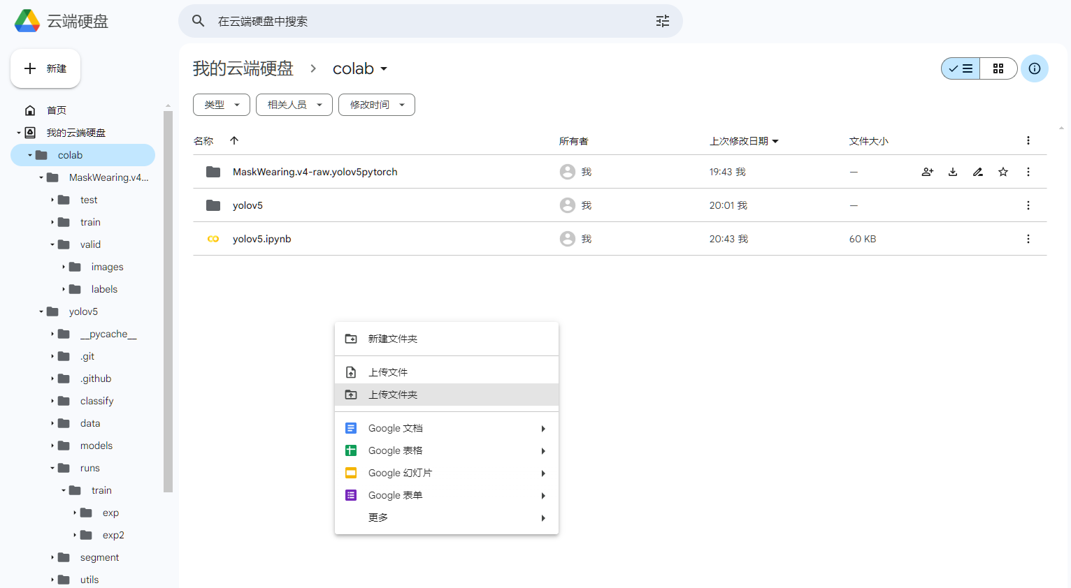Focus the 在云端硬盘中搜索 search field

coord(431,21)
